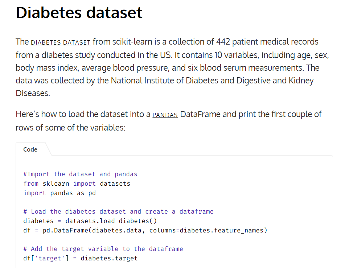The height and width of the screenshot is (268, 345).
Task: Click 'columns=diabetes.feature_names' argument in the code
Action: coord(208,230)
